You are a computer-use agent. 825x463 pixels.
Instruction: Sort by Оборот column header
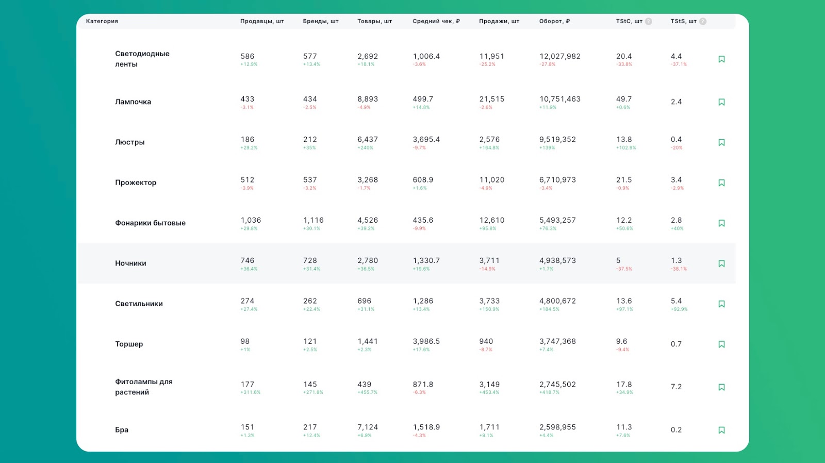click(554, 21)
